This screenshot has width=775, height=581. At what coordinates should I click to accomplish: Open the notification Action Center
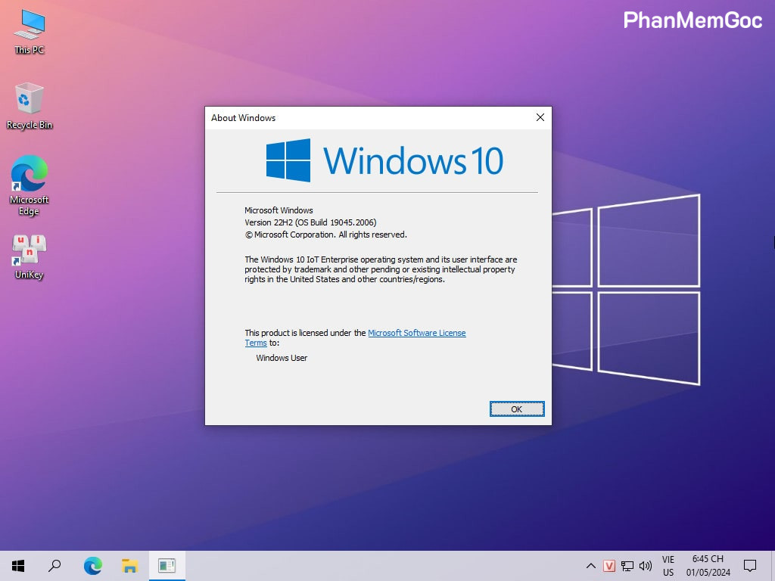(750, 566)
